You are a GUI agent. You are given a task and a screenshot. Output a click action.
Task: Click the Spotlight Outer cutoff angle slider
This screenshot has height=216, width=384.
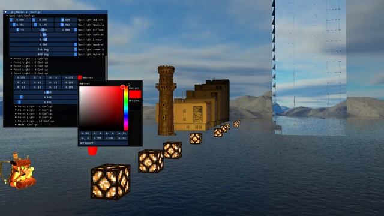point(43,55)
